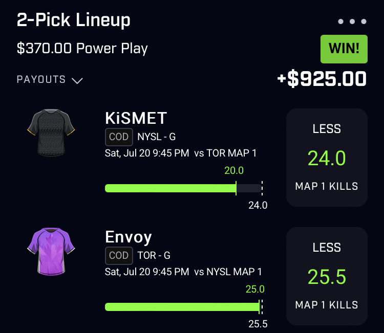Tap the COD badge next to NYSL
384x333 pixels.
119,137
